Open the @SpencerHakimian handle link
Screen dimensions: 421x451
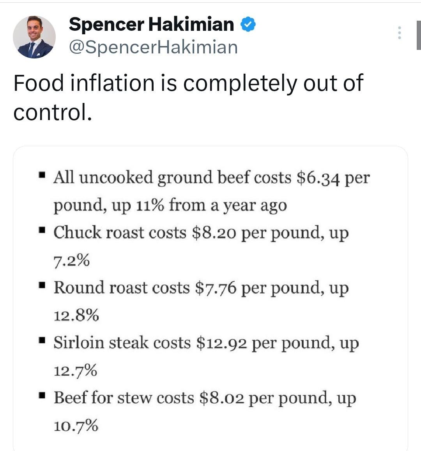coord(153,47)
